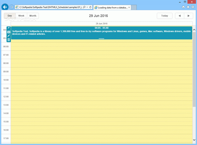Click the 07:00 time label
Image resolution: width=197 pixels, height=145 pixels.
click(6, 55)
